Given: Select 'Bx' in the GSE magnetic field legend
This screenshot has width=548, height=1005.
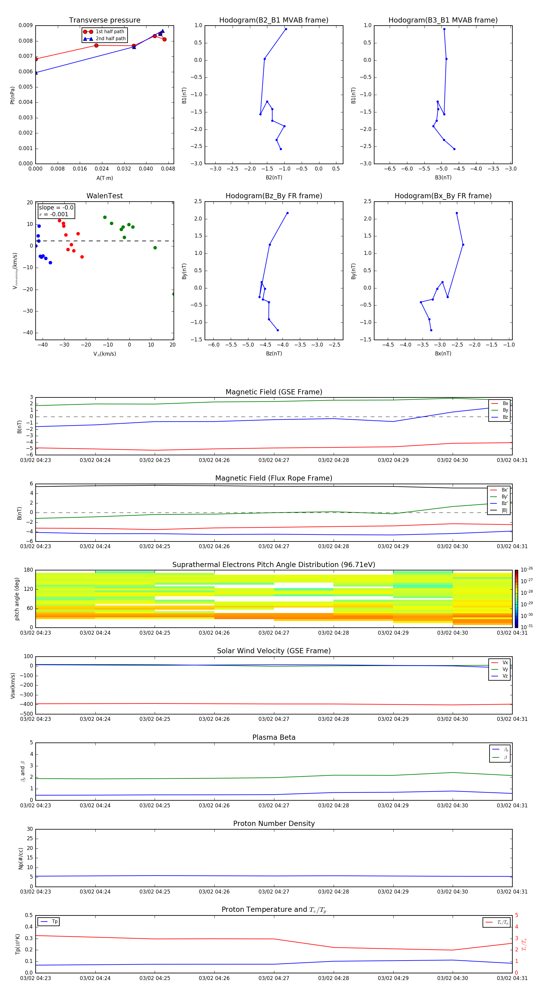Looking at the screenshot, I should [500, 404].
